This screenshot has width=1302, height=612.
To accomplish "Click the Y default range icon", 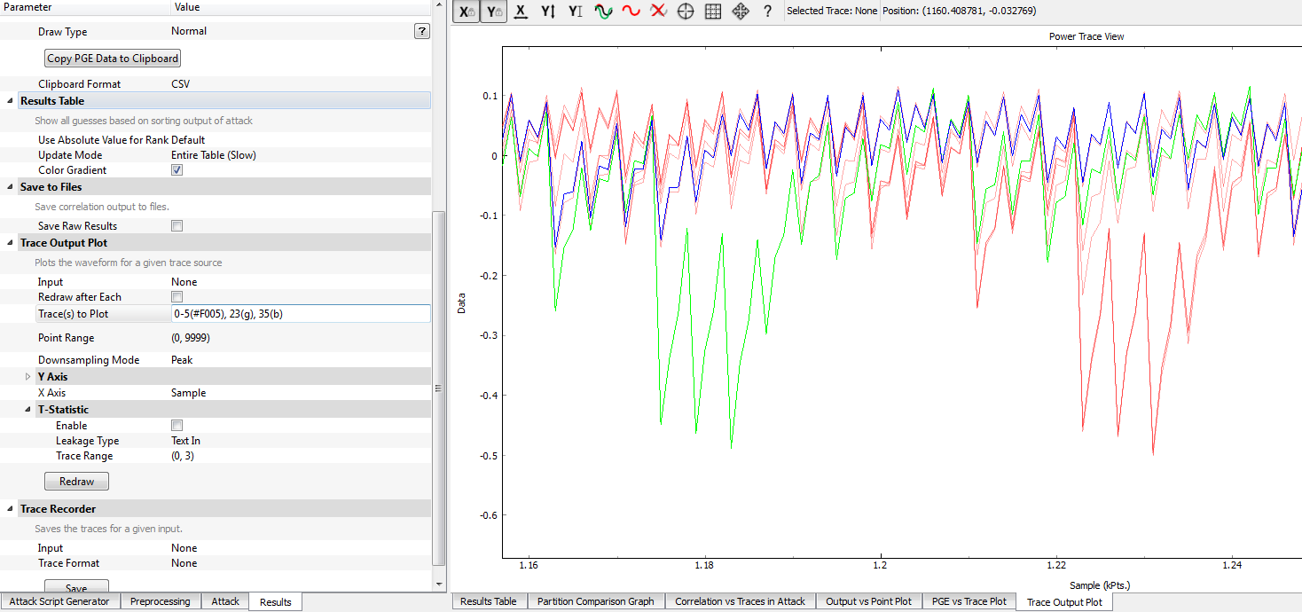I will click(576, 12).
